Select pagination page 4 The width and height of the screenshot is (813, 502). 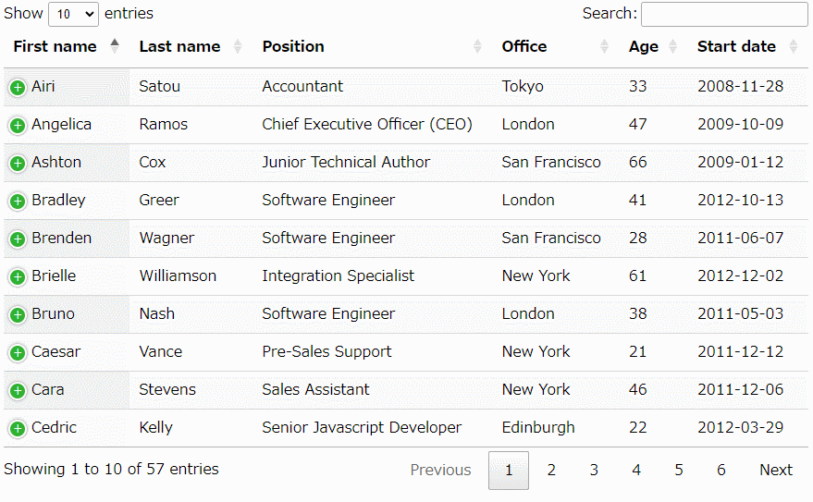click(x=636, y=470)
